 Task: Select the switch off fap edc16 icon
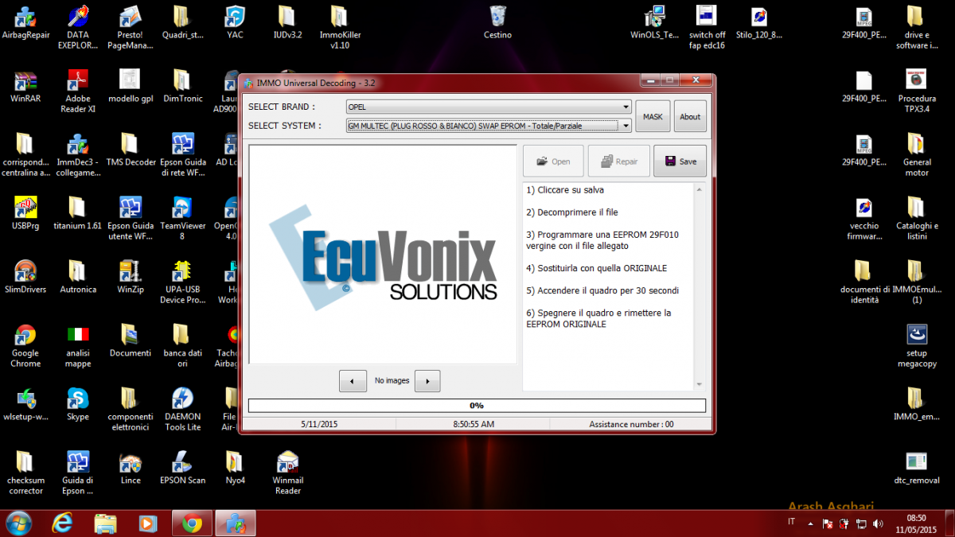pyautogui.click(x=707, y=28)
